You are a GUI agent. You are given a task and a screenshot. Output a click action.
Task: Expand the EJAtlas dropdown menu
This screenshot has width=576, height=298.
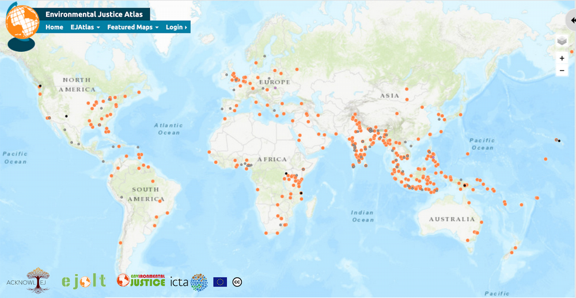click(x=85, y=27)
